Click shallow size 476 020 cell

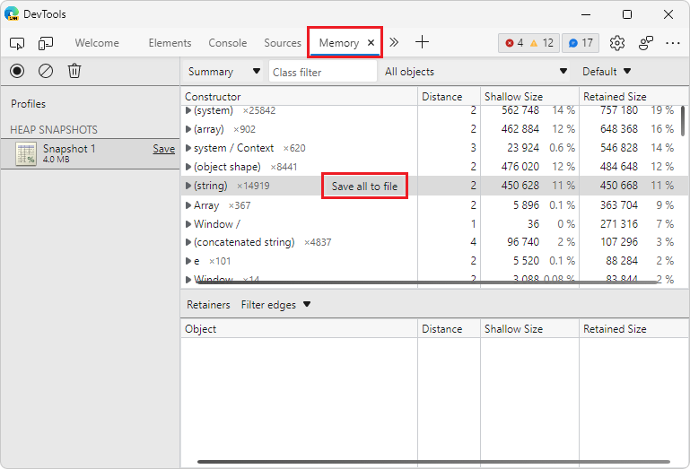(520, 167)
